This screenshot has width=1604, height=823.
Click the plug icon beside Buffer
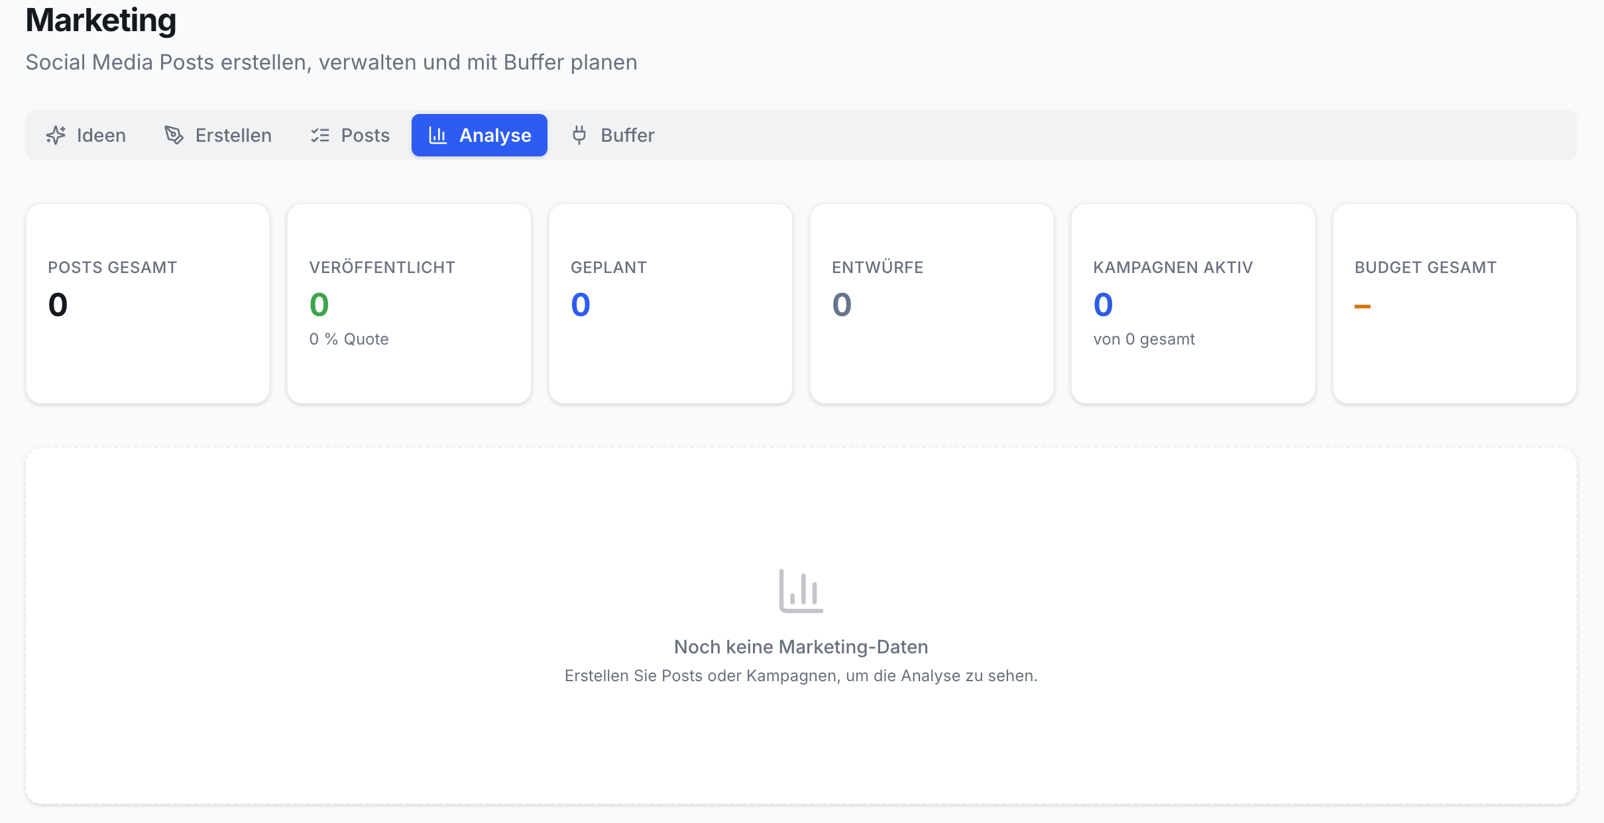pos(579,135)
